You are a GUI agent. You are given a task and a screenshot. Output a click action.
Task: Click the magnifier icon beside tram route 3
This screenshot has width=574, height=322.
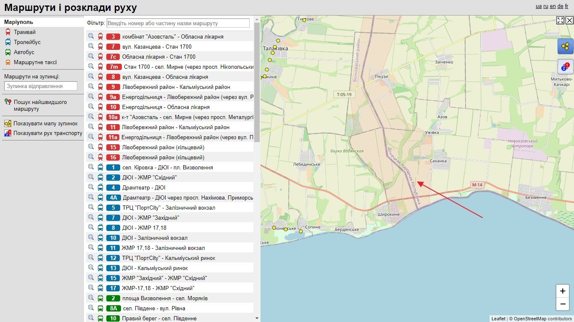click(x=91, y=36)
